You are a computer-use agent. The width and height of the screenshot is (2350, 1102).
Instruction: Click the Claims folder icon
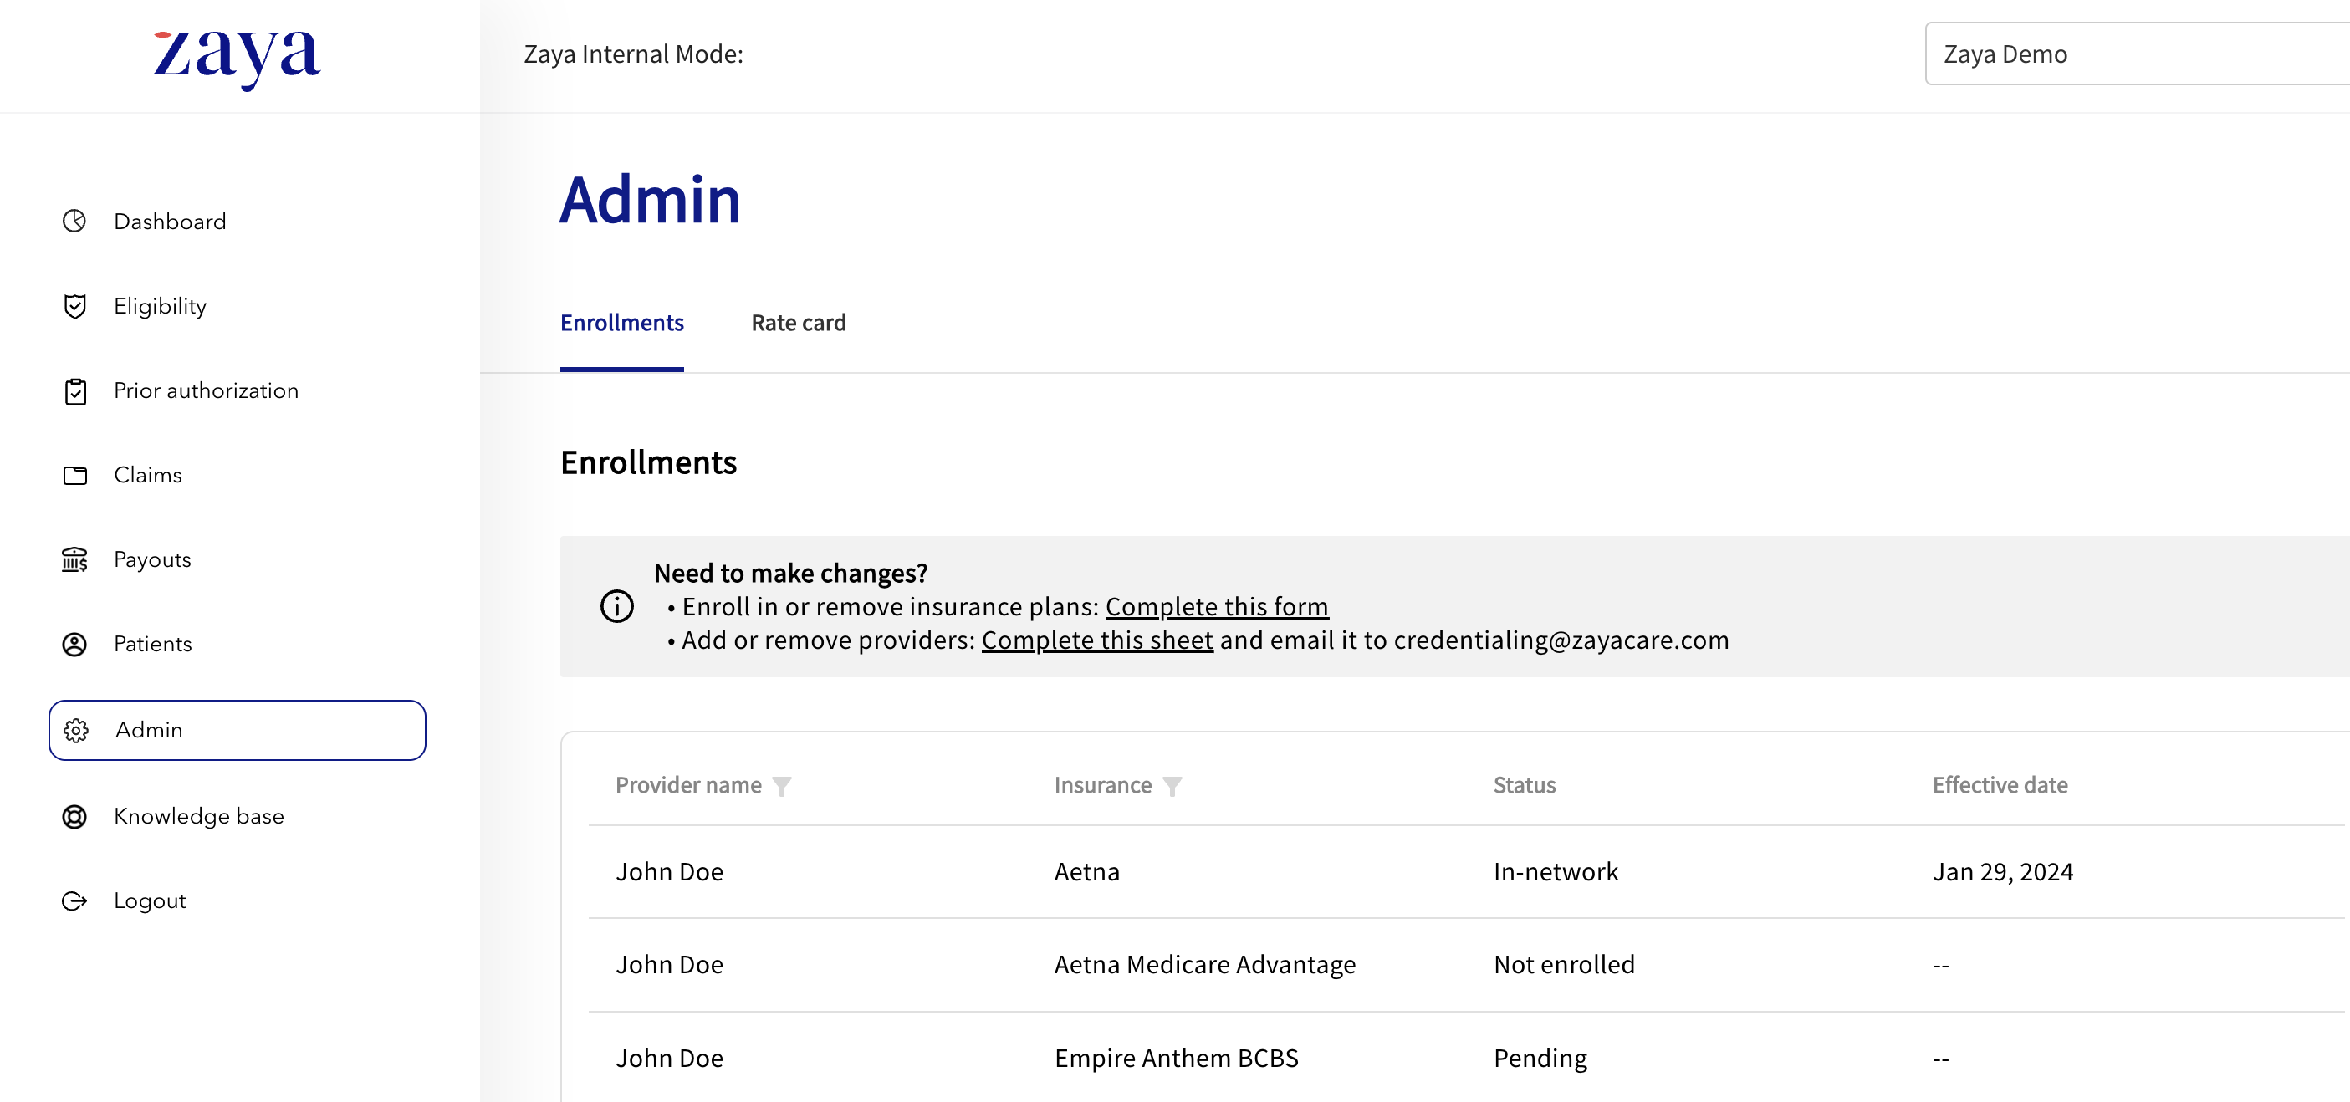[x=74, y=475]
